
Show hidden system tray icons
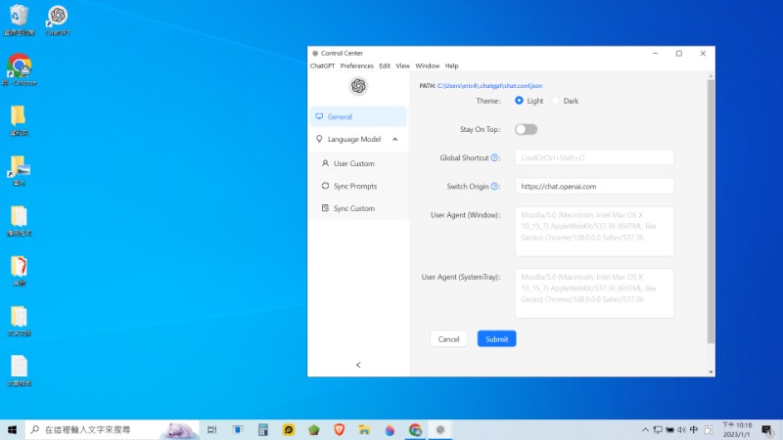click(645, 429)
